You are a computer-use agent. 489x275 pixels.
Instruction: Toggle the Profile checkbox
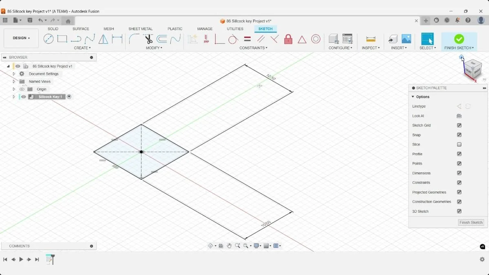click(459, 154)
